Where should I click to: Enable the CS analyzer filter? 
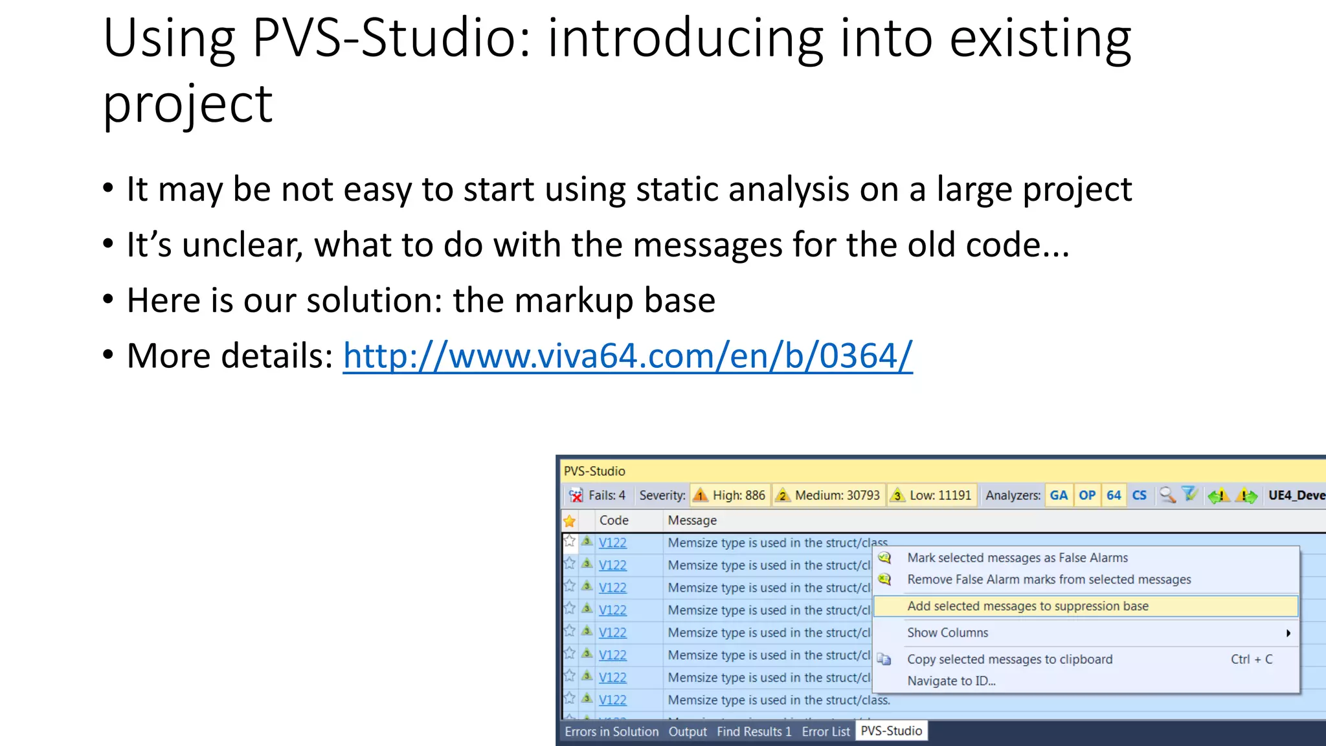tap(1140, 495)
